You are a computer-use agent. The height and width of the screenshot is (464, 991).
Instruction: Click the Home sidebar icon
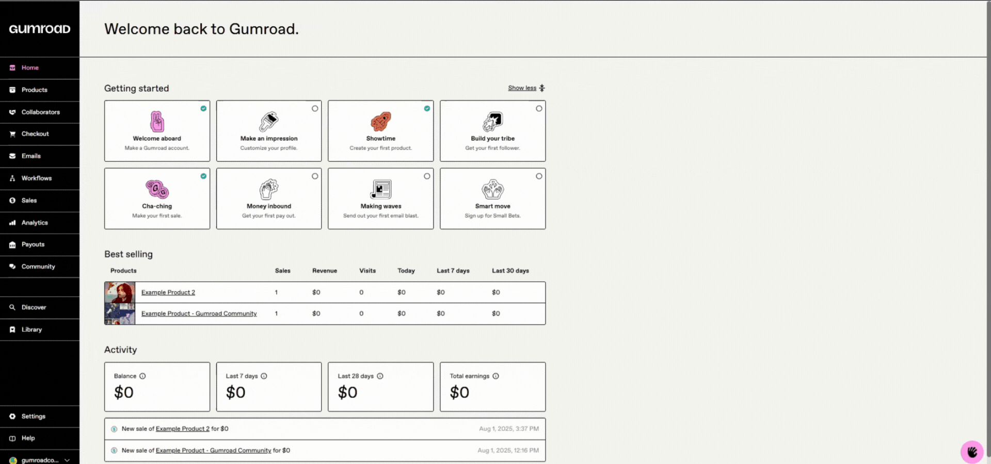tap(12, 68)
